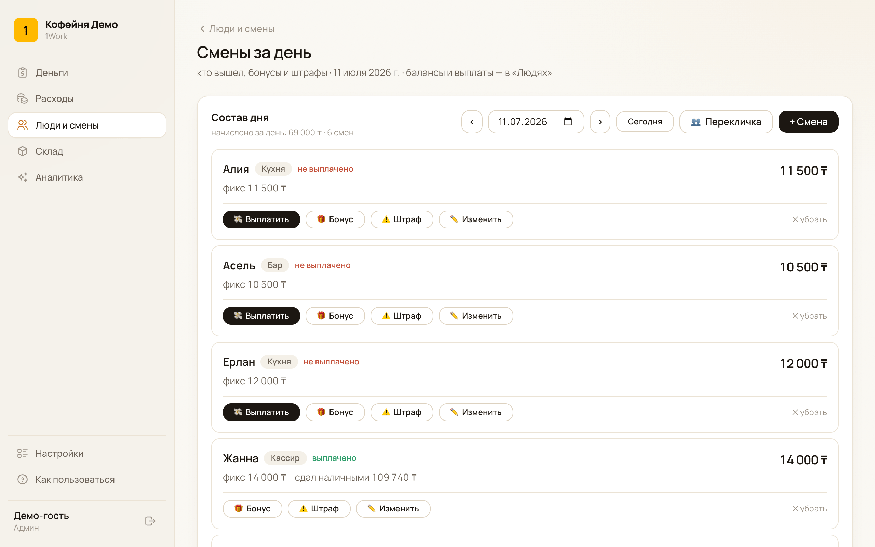875x547 pixels.
Task: Click the фикс 10 500 ₸ line under Асель
Action: point(254,285)
